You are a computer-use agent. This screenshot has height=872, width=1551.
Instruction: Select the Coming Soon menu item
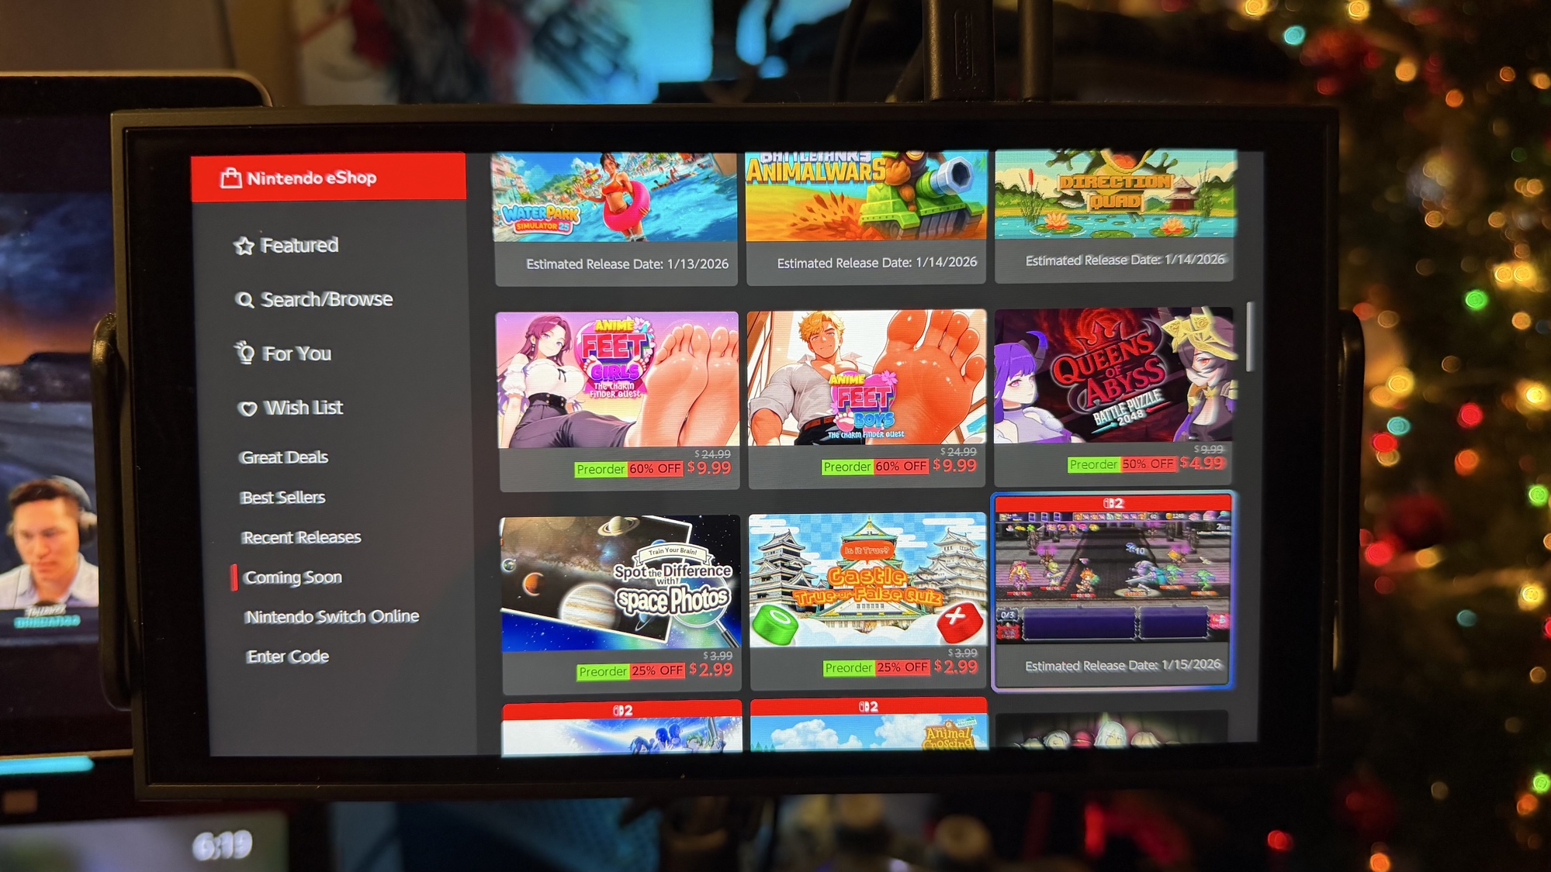point(293,577)
